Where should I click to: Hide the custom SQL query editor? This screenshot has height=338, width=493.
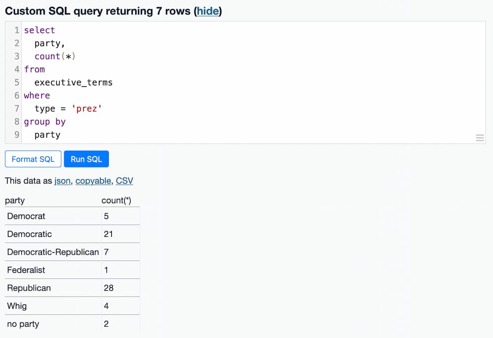tap(208, 11)
